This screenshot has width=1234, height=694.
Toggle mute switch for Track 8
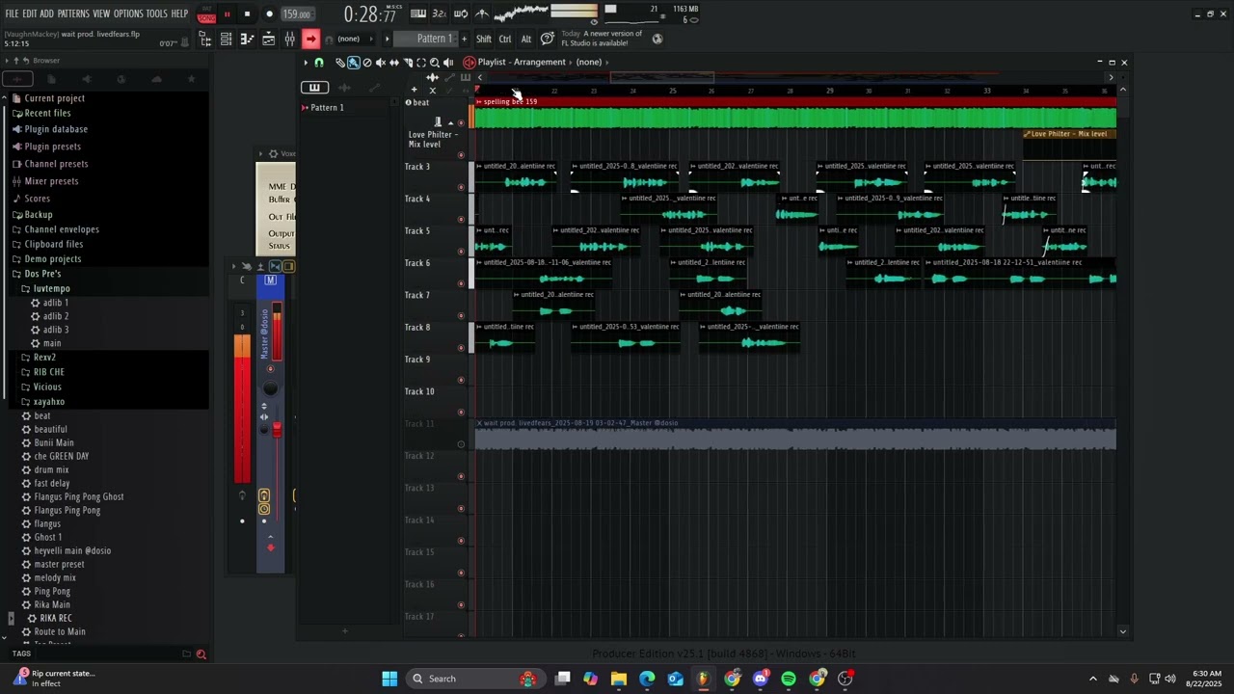pos(461,347)
